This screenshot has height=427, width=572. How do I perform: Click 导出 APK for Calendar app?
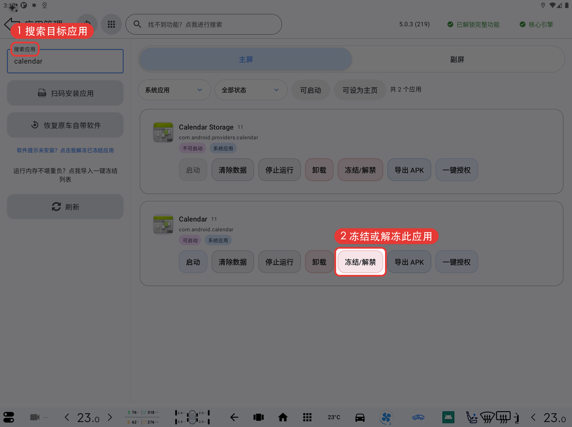click(x=410, y=261)
